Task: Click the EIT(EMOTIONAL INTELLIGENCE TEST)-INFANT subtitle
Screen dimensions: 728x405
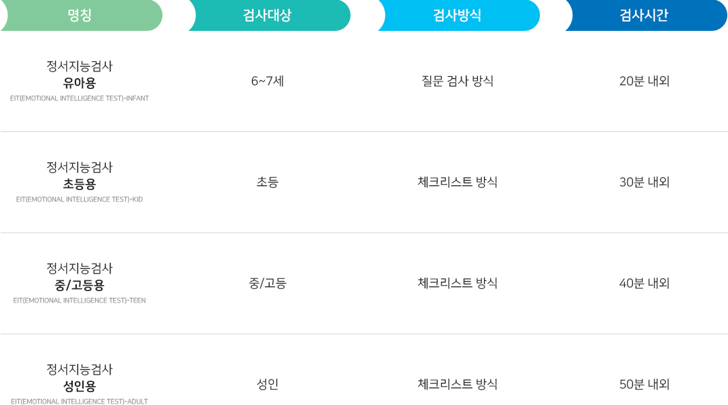Action: [x=80, y=98]
